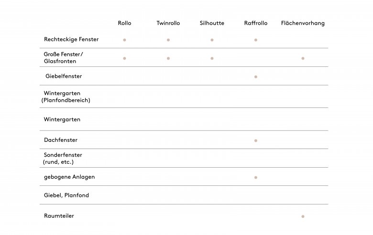This screenshot has height=235, width=373.
Task: Click the Raffrollo dot in Giebelfenster row
Action: [256, 77]
